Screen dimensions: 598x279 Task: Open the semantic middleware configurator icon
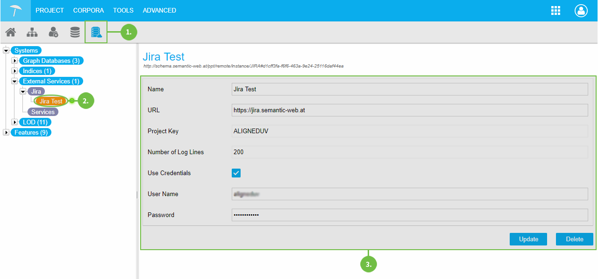(x=96, y=32)
